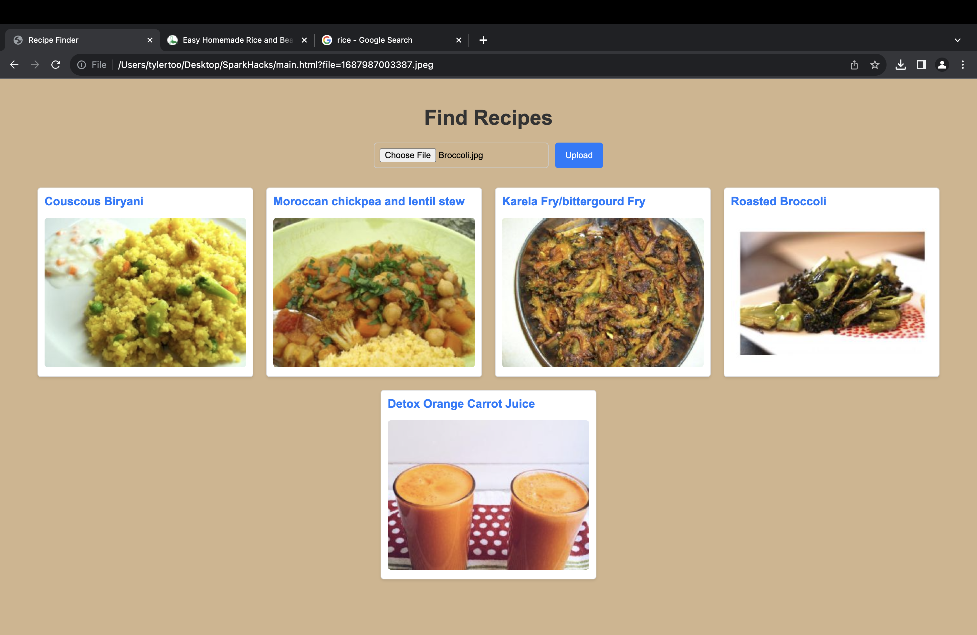Open Chrome three-dot menu
977x635 pixels.
963,65
